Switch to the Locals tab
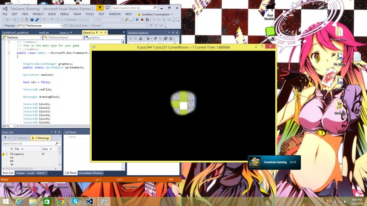Screen dimensions: 367x206 point(31,173)
